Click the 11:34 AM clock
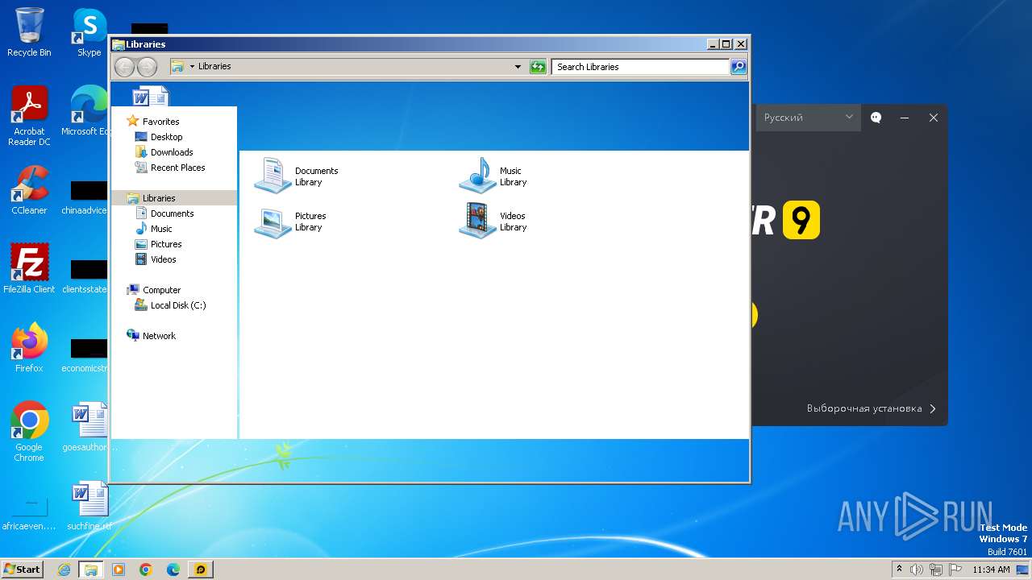The image size is (1032, 580). (991, 570)
